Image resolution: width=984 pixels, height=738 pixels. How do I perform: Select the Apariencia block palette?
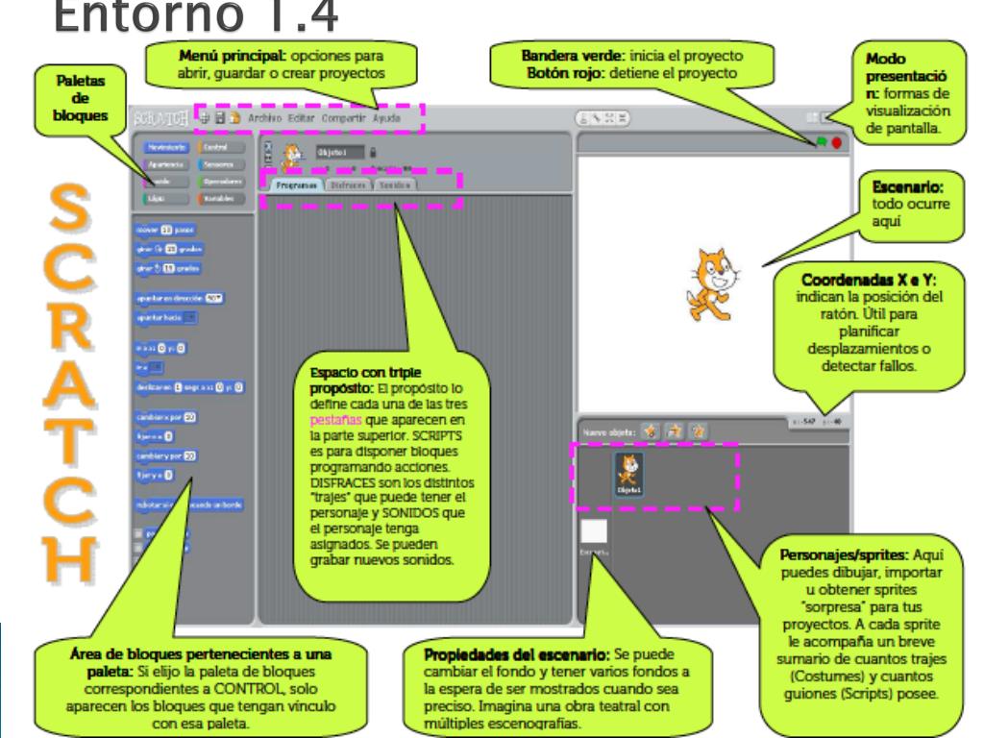[x=165, y=164]
